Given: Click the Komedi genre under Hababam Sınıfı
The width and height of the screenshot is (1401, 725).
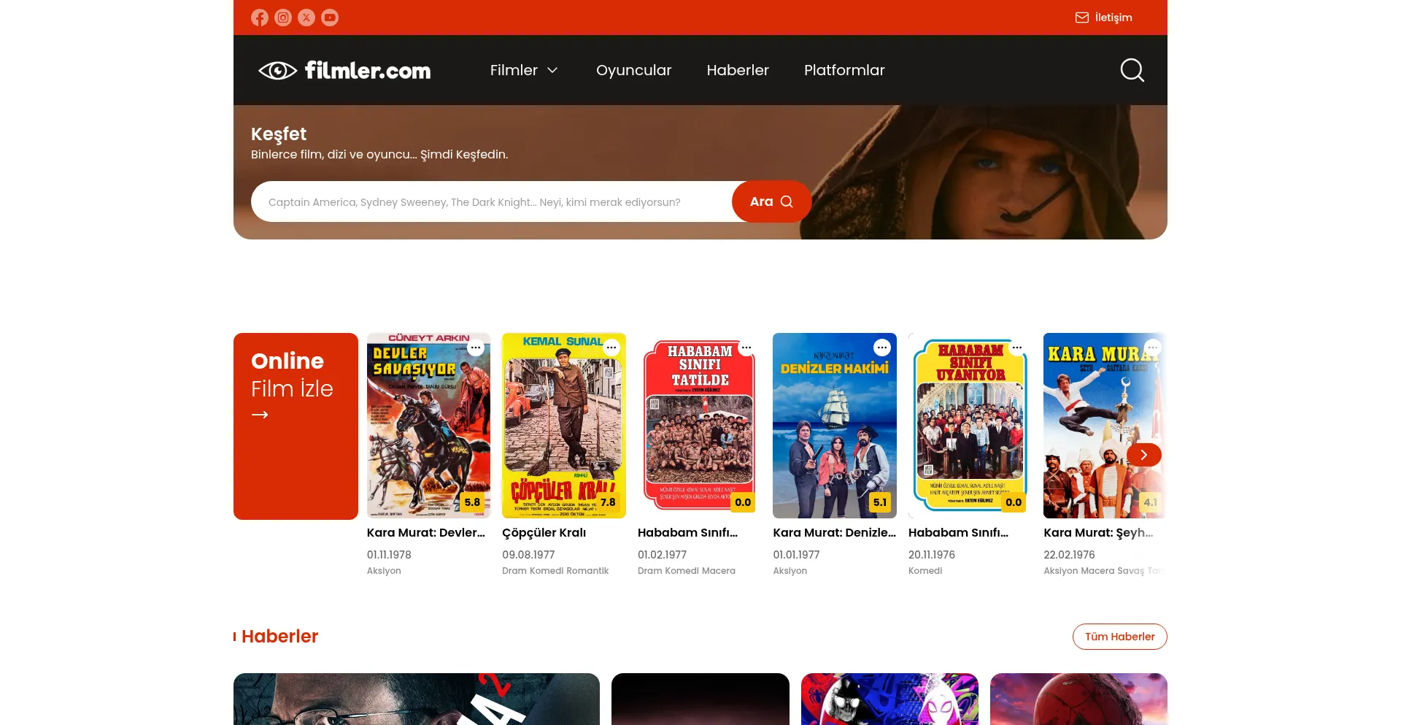Looking at the screenshot, I should (x=925, y=571).
